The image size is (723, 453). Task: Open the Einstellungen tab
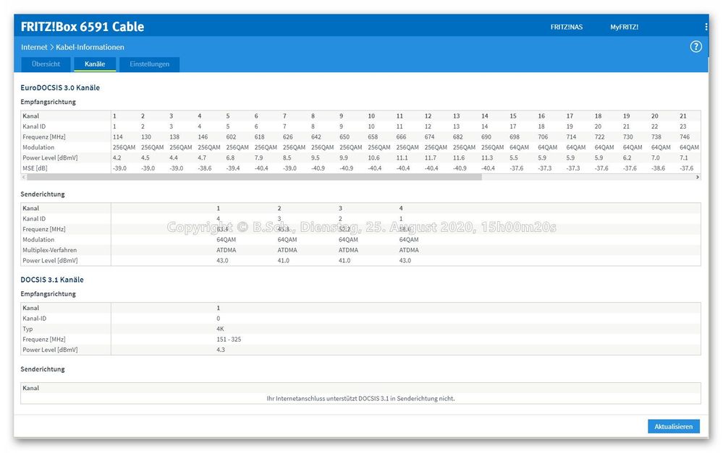coord(149,64)
